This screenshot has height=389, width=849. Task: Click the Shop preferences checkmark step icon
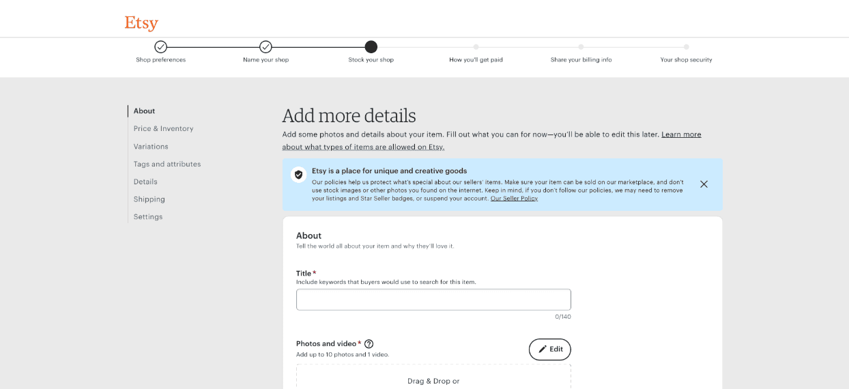160,47
